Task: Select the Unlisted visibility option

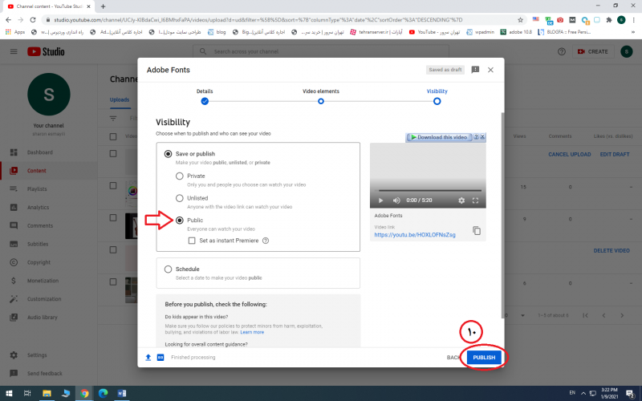Action: pos(180,198)
